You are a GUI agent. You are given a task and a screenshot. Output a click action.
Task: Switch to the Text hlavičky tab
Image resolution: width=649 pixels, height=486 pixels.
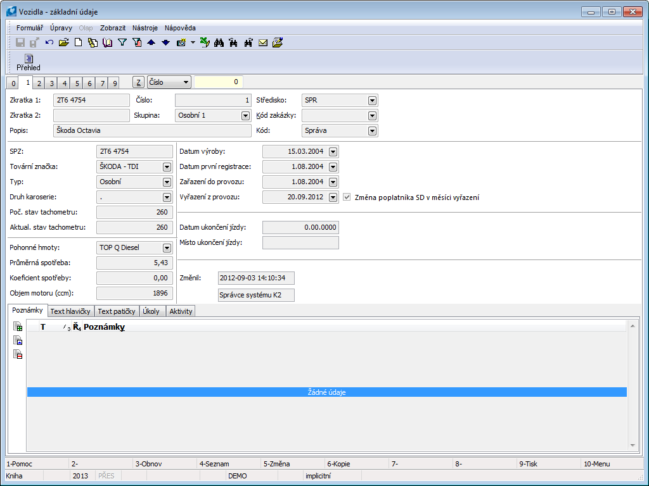(x=71, y=311)
